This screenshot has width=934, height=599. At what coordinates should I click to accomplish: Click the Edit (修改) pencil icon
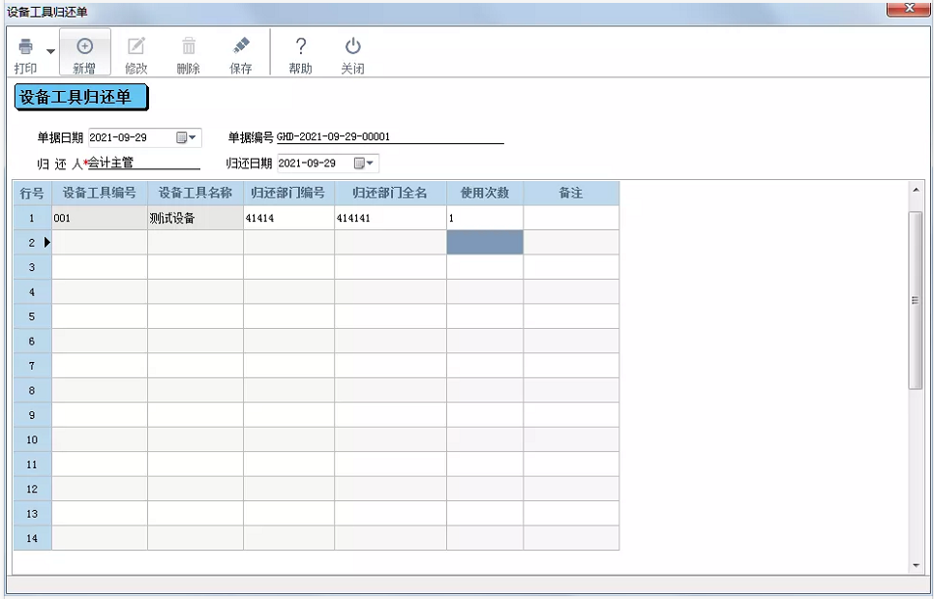pyautogui.click(x=136, y=45)
